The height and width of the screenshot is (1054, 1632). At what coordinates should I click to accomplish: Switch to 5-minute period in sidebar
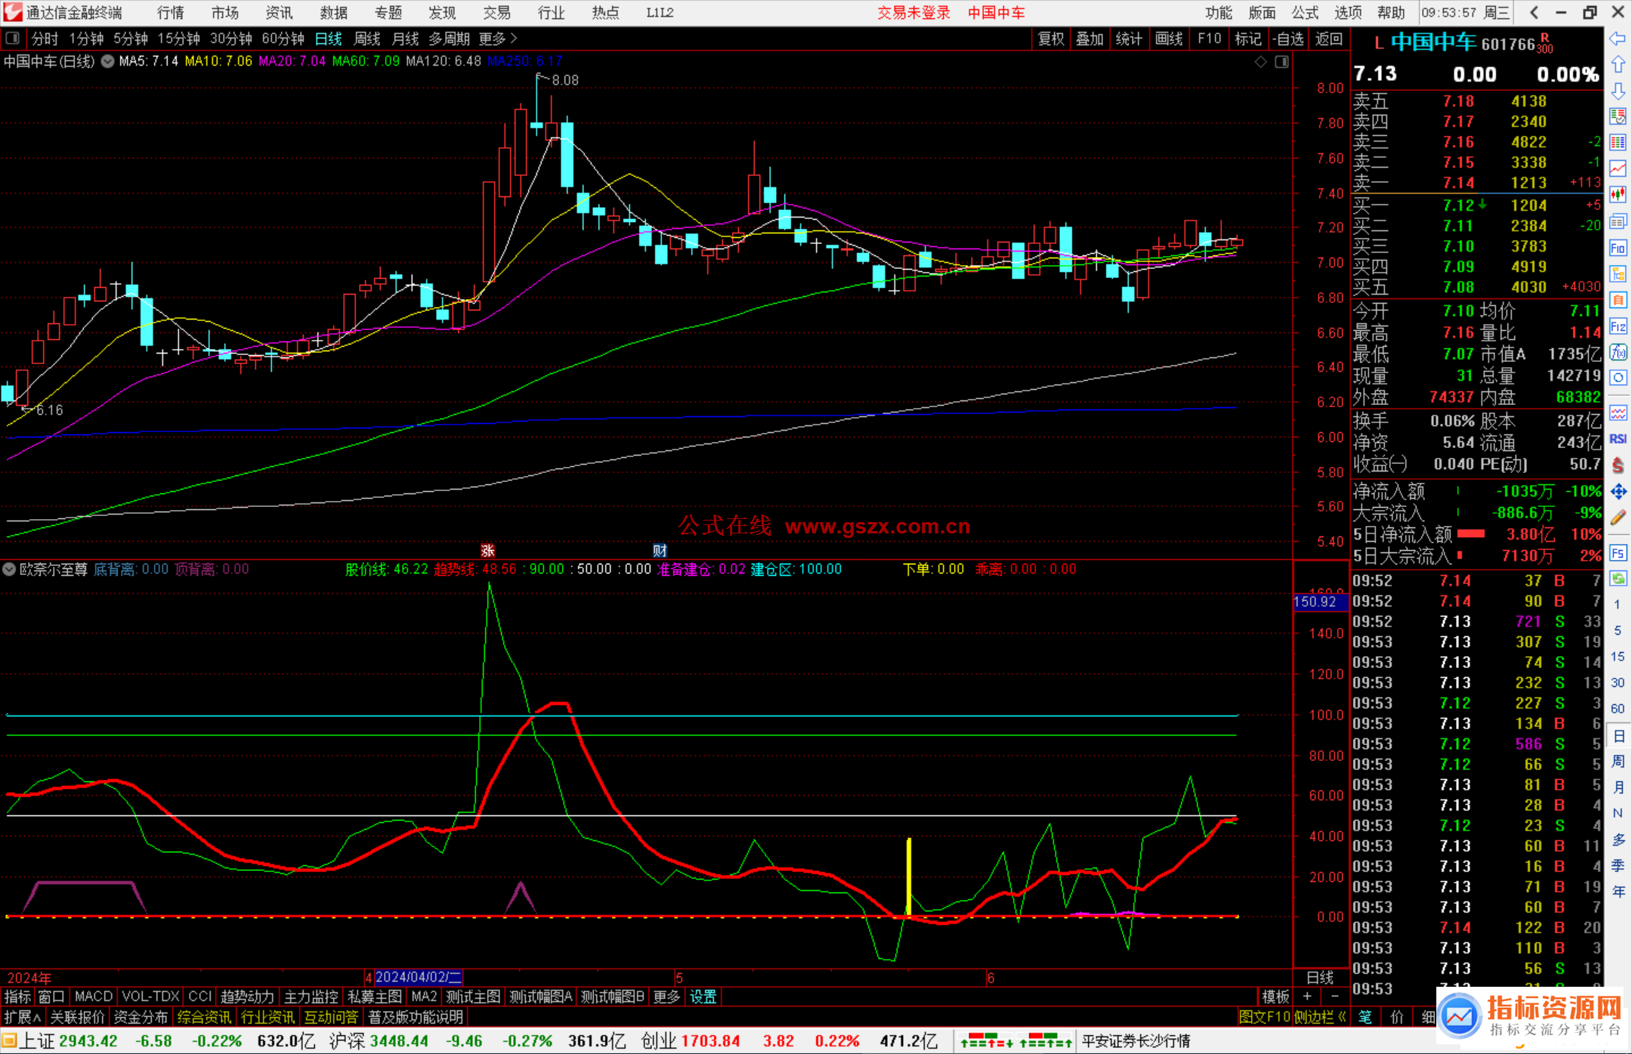click(1617, 630)
